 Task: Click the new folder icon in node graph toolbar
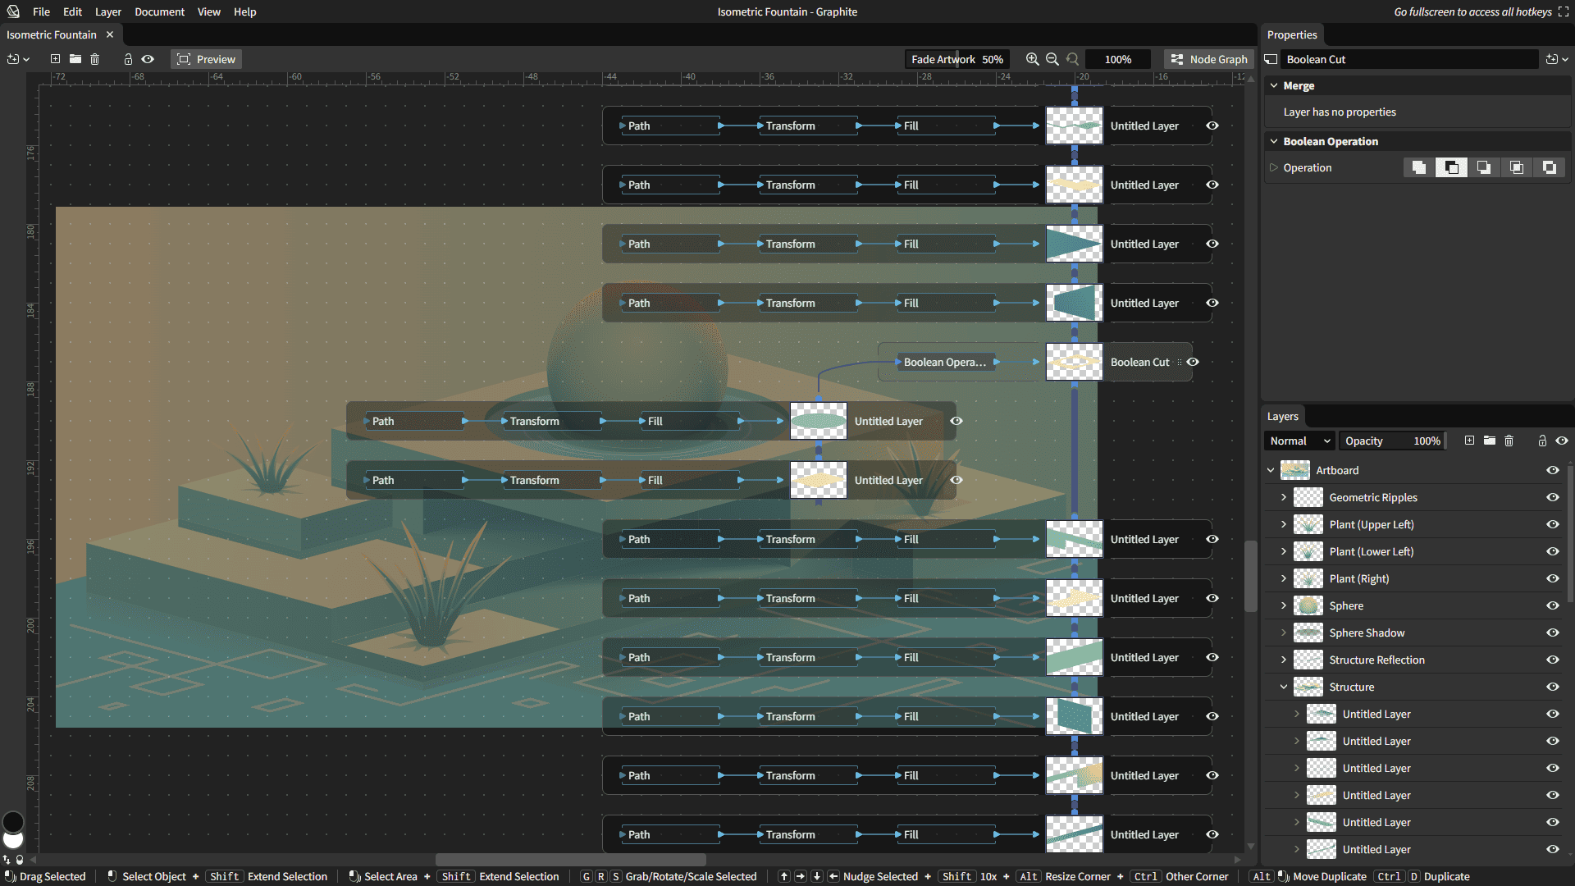point(75,59)
